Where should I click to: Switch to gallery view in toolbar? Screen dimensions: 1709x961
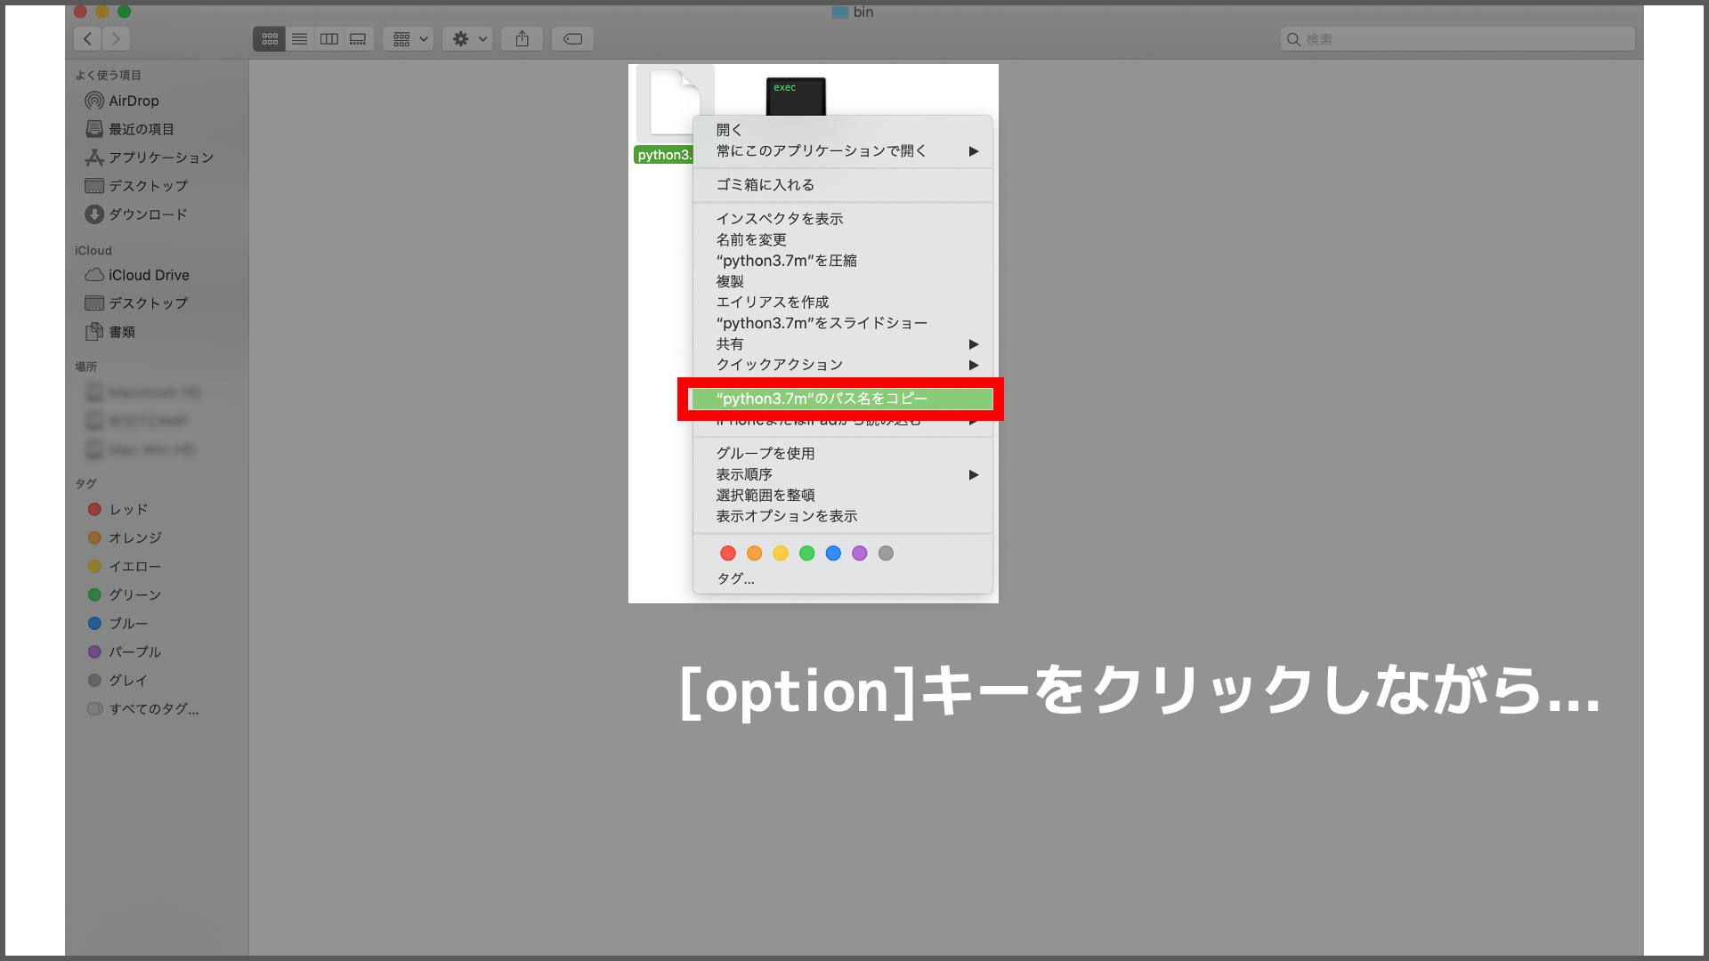pyautogui.click(x=358, y=38)
